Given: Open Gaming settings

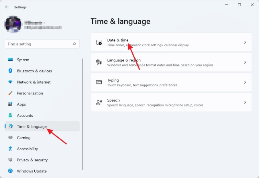Looking at the screenshot, I should 42,137.
